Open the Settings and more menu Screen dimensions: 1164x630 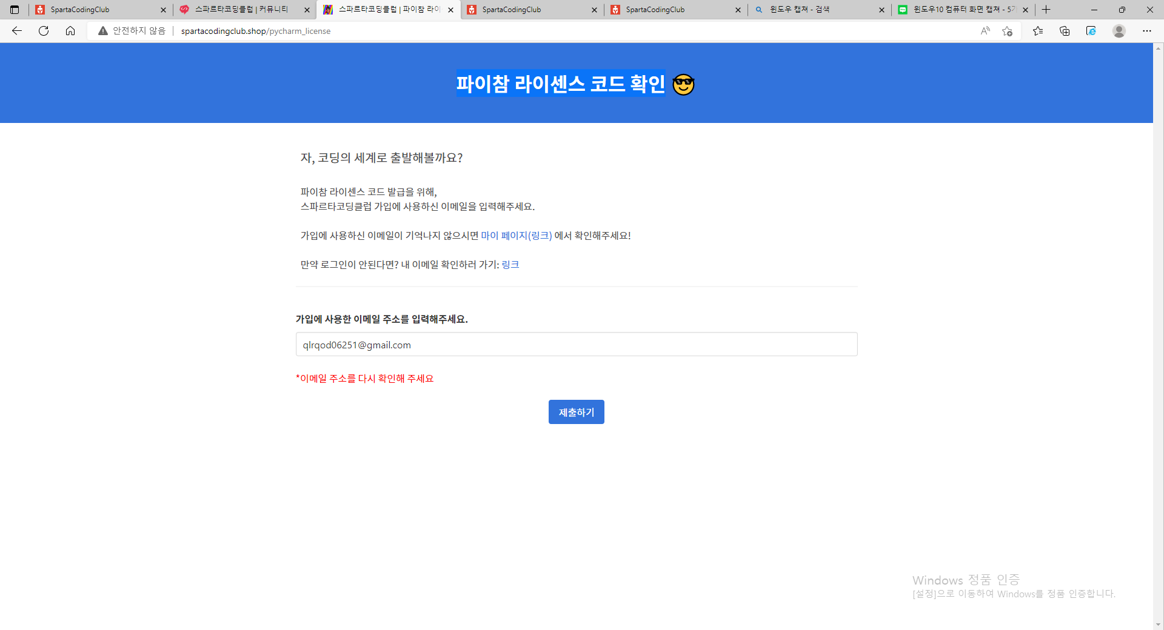pyautogui.click(x=1147, y=31)
